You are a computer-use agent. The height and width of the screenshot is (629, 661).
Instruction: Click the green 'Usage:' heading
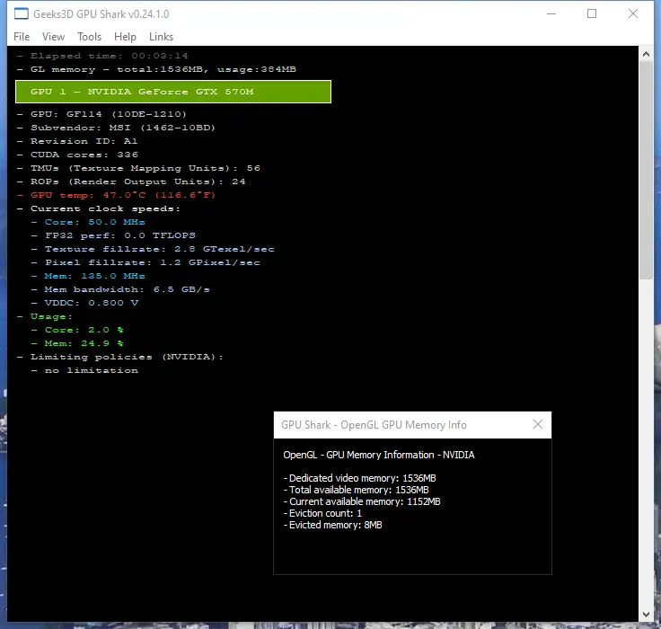click(45, 316)
